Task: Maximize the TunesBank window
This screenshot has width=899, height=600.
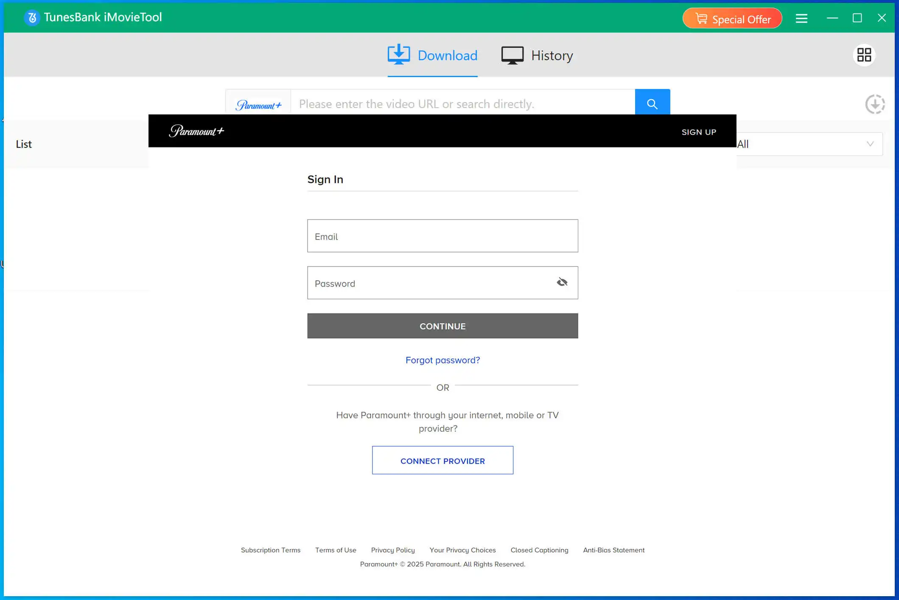Action: 857,18
